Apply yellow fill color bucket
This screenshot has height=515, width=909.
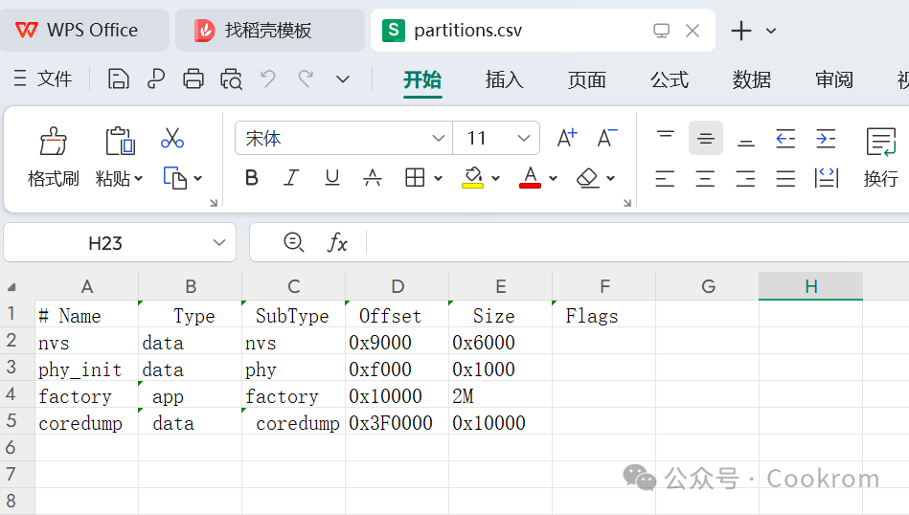click(472, 178)
